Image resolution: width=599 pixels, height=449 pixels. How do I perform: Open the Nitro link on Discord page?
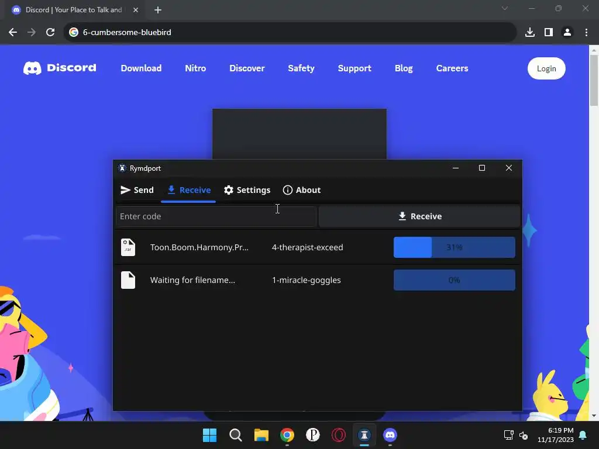195,68
